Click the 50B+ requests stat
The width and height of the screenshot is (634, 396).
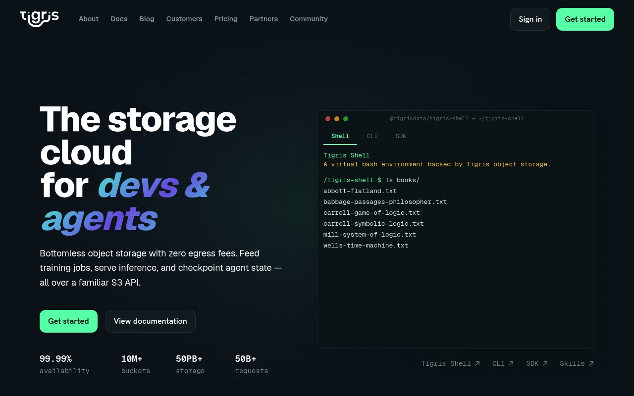click(252, 364)
